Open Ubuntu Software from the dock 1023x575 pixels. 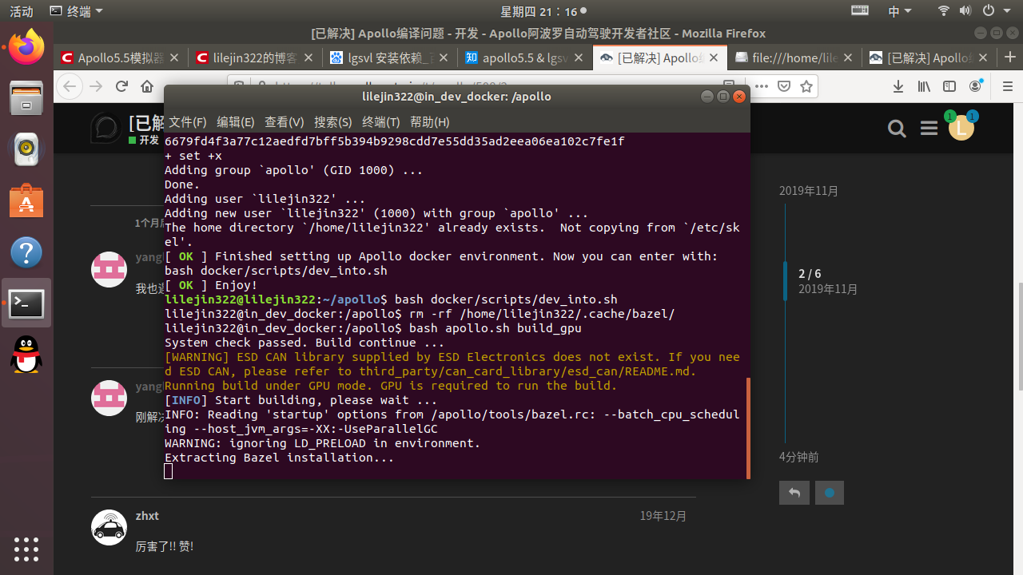(26, 201)
